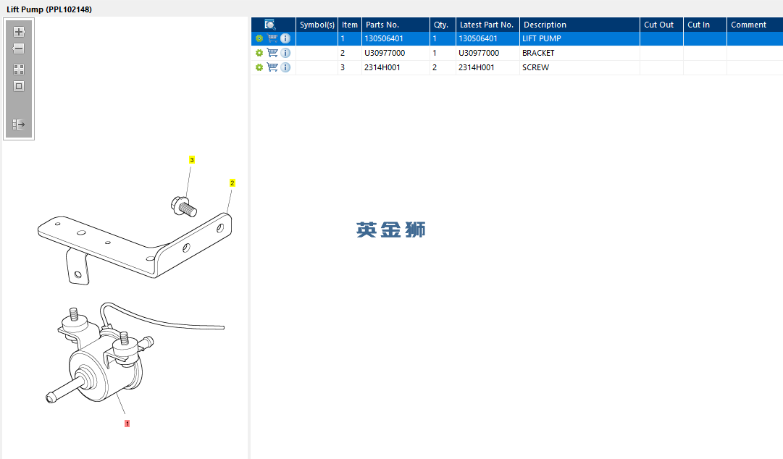Click latest part number 2314H001
783x459 pixels.
click(x=487, y=67)
